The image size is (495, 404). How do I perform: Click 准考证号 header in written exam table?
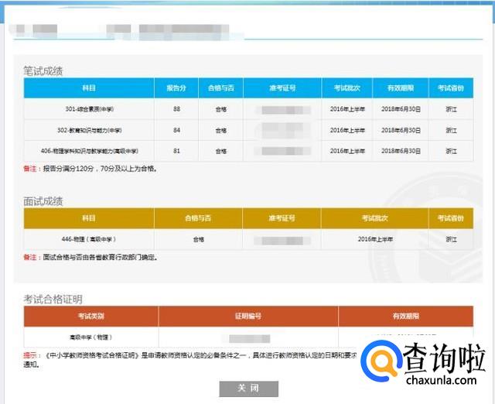pyautogui.click(x=282, y=87)
